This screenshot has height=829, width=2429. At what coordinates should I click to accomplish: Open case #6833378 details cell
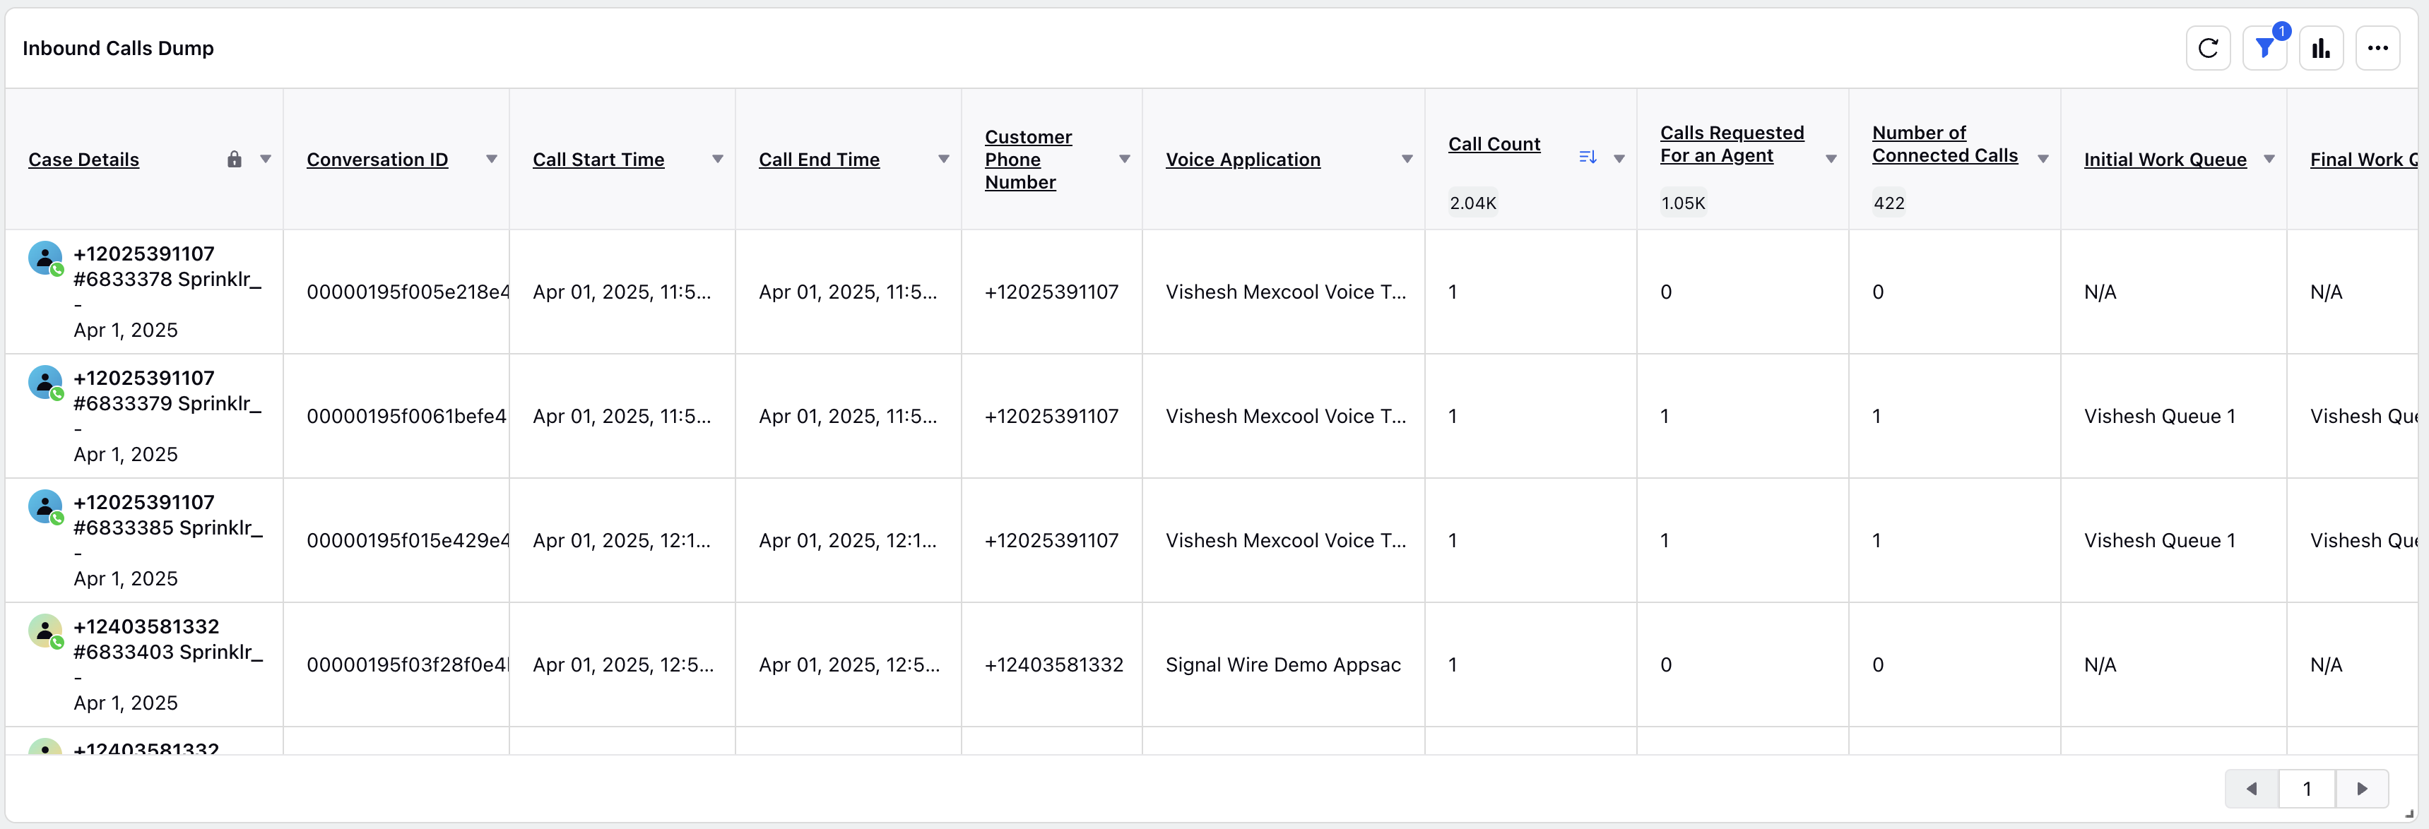click(x=144, y=291)
